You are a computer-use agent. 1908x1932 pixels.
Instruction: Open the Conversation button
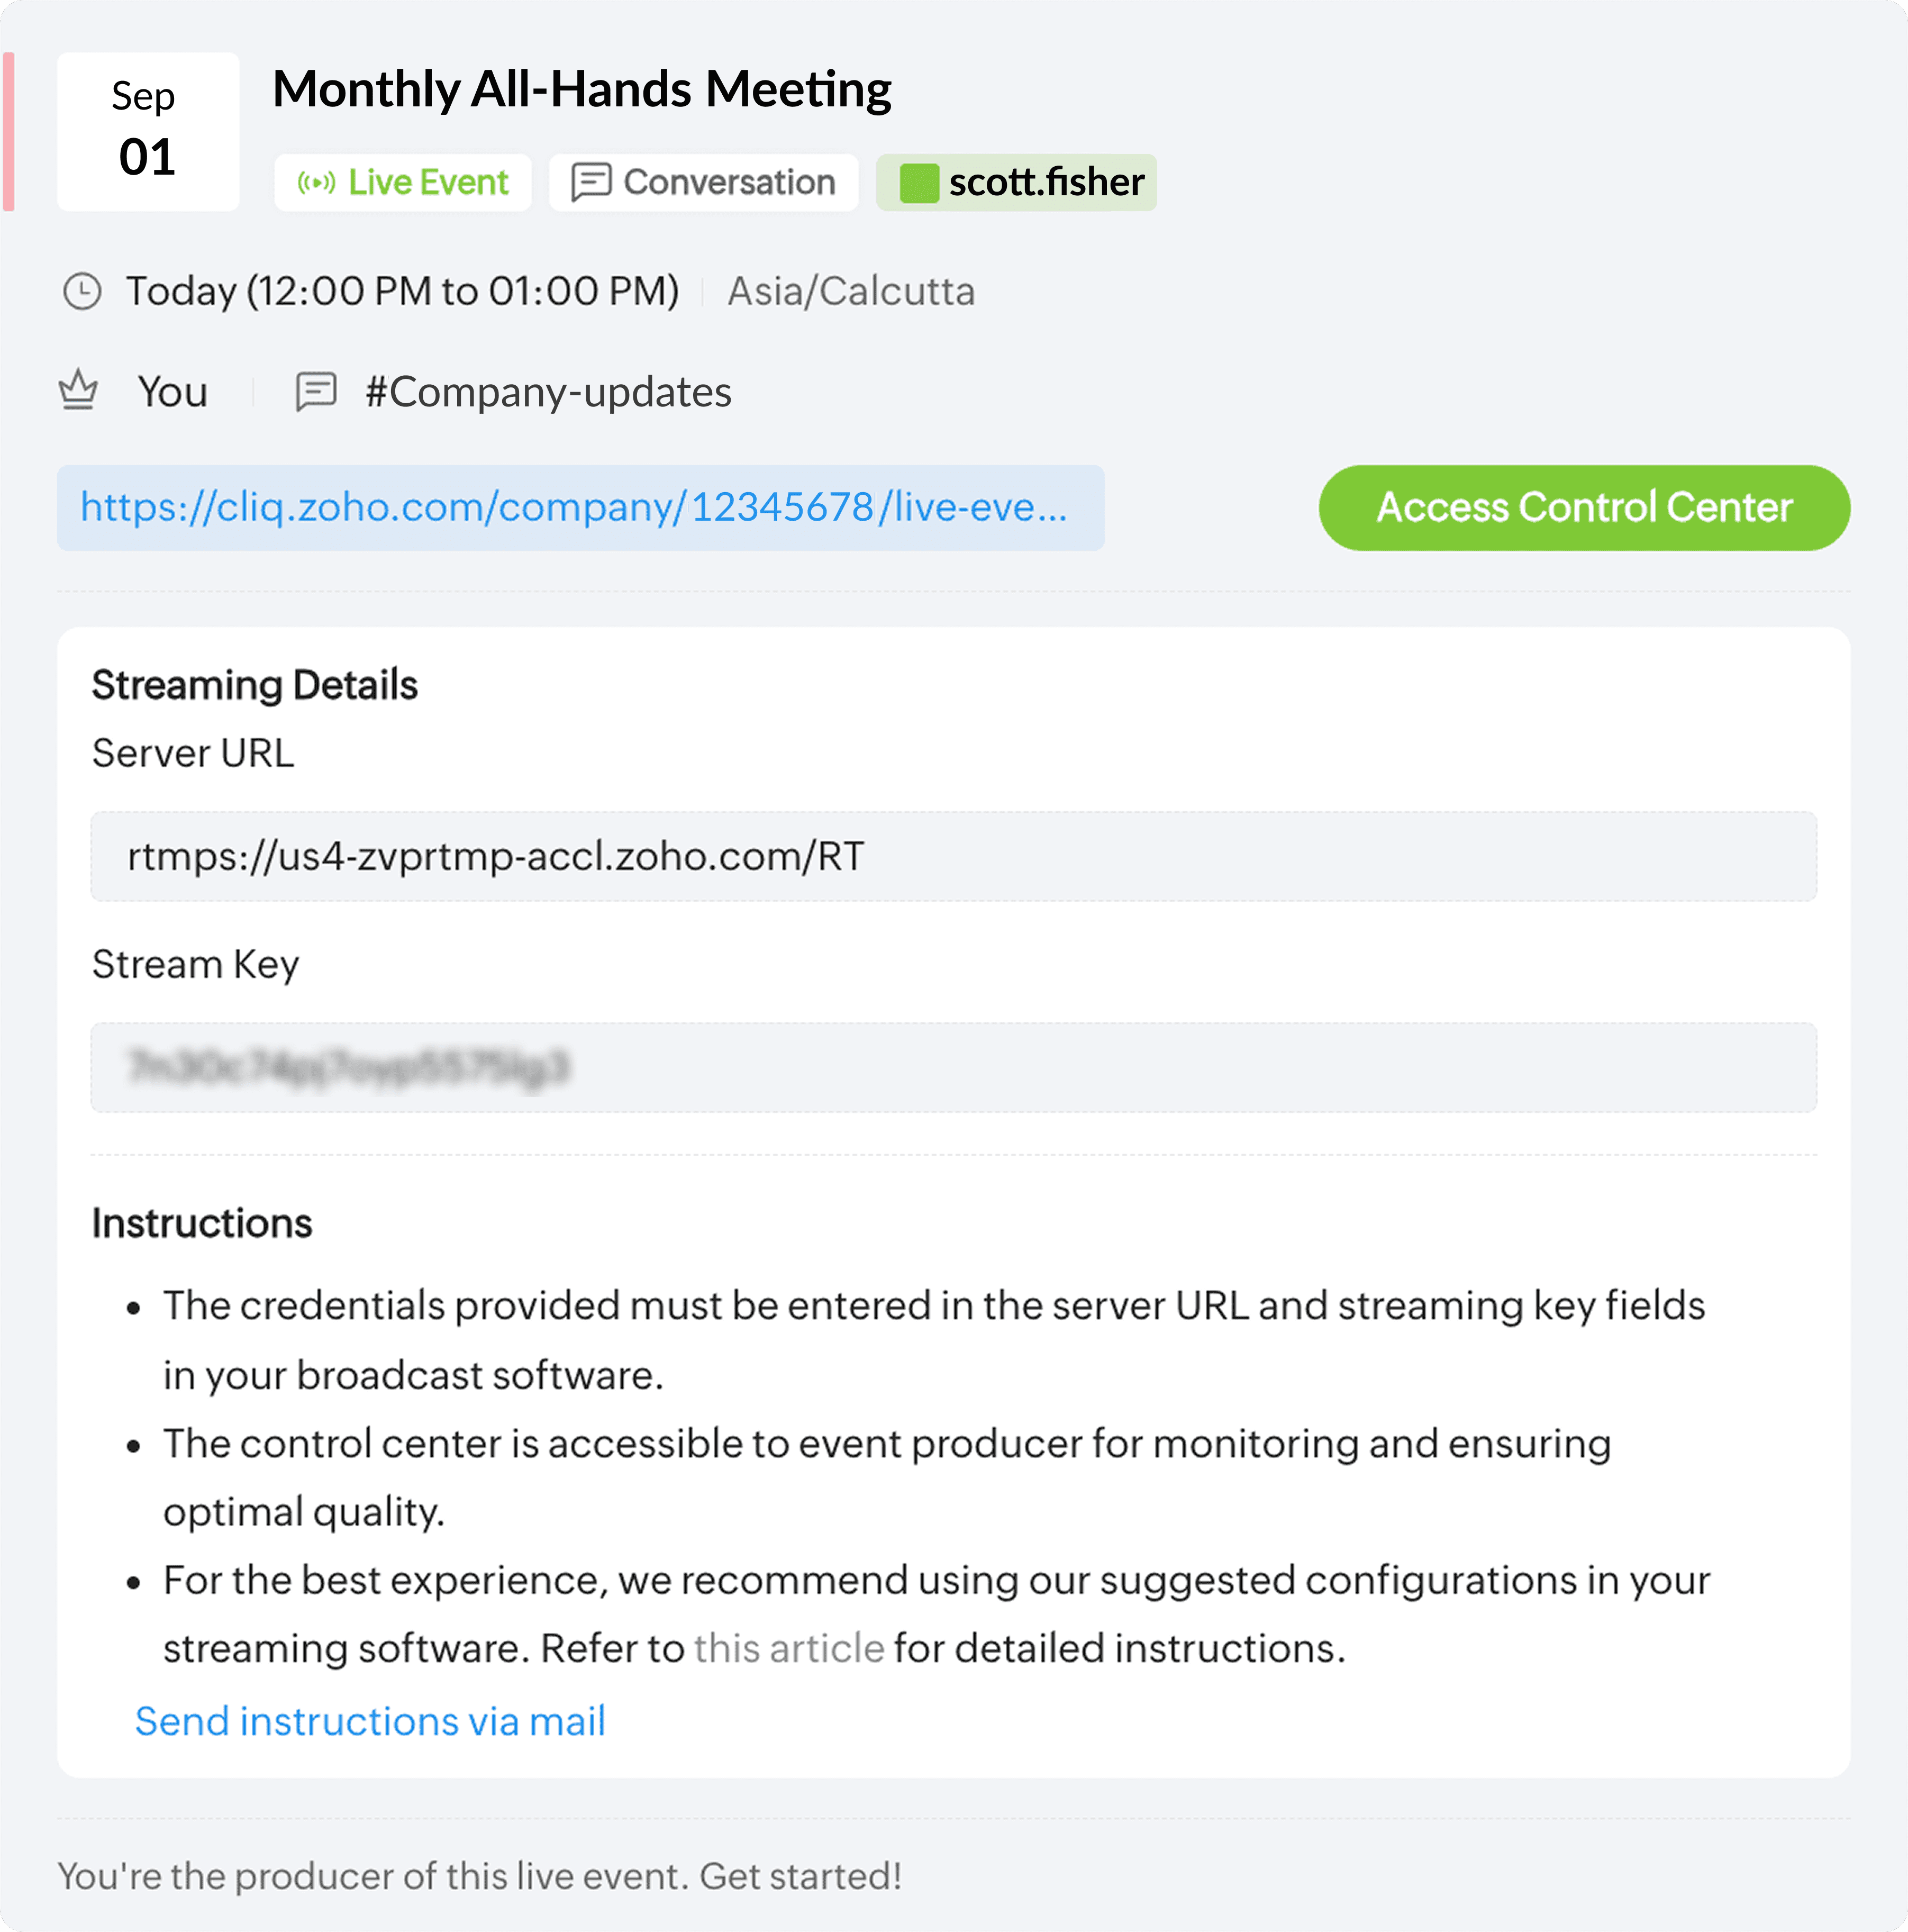[703, 183]
